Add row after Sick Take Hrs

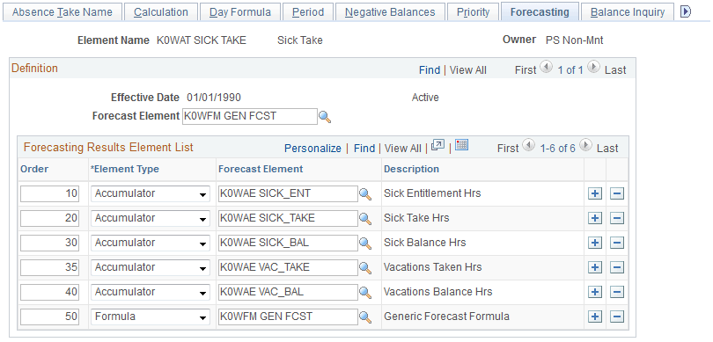[x=595, y=218]
